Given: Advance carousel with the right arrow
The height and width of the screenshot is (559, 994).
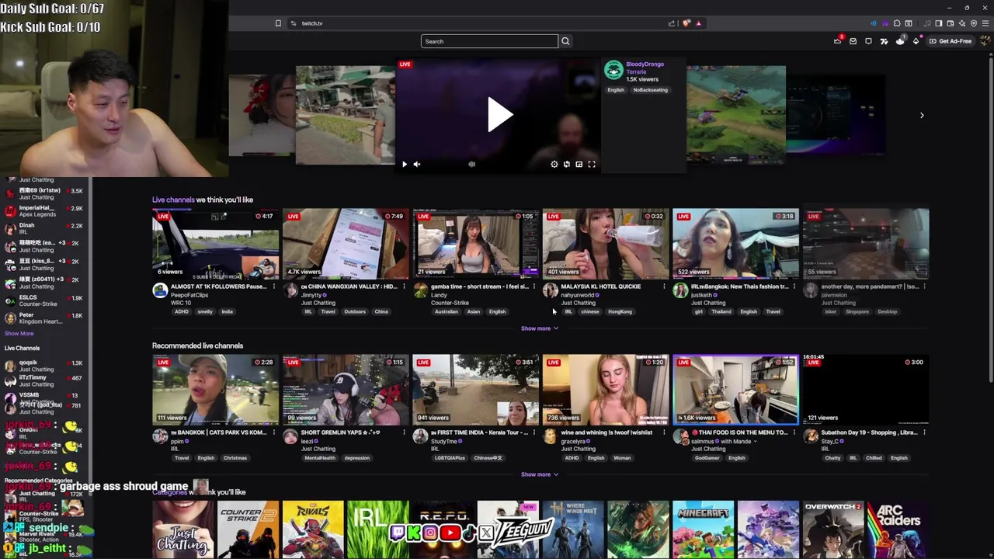Looking at the screenshot, I should click(922, 115).
